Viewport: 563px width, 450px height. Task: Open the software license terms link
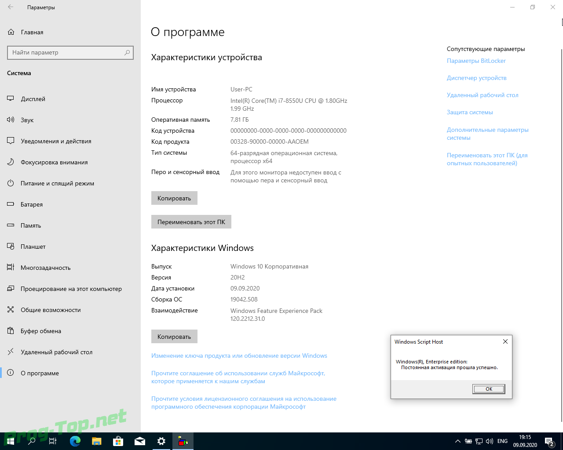pos(244,403)
